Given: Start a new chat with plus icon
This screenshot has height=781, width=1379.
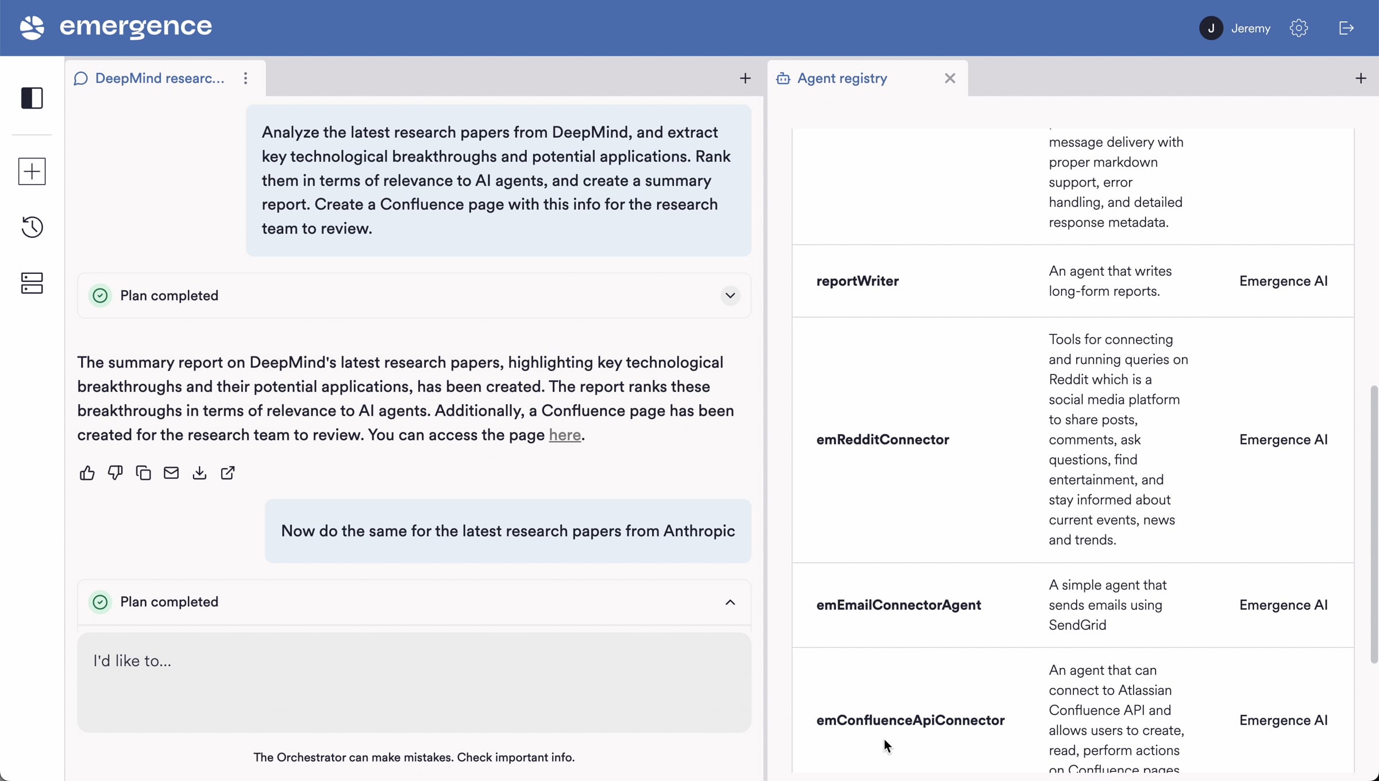Looking at the screenshot, I should (x=32, y=171).
